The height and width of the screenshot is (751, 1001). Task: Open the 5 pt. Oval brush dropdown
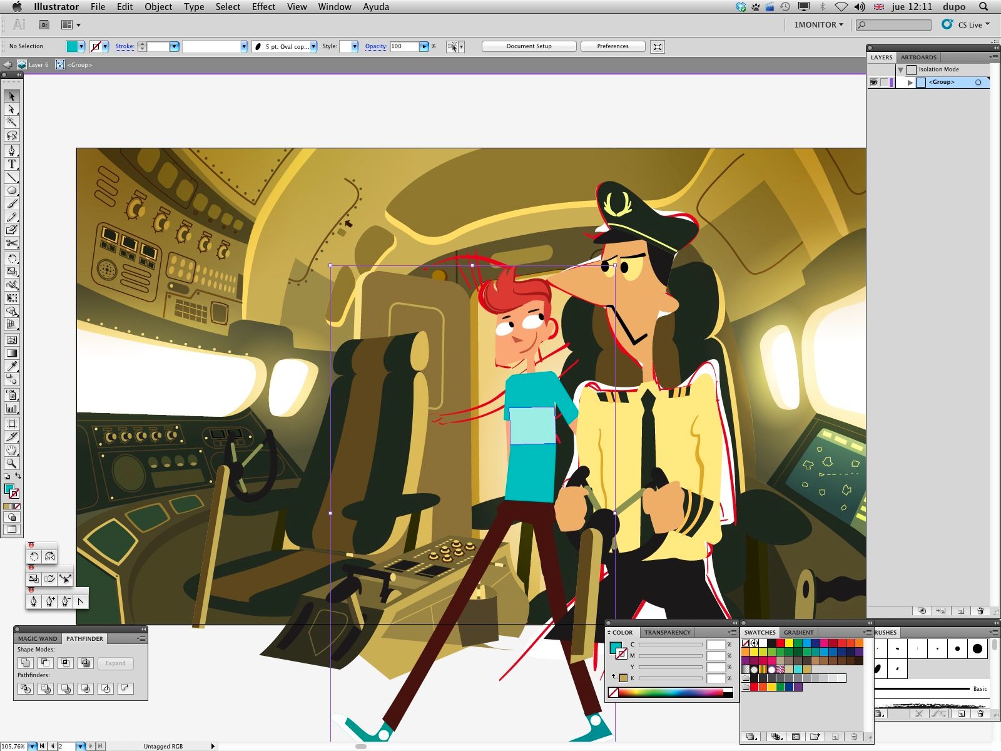pos(313,46)
